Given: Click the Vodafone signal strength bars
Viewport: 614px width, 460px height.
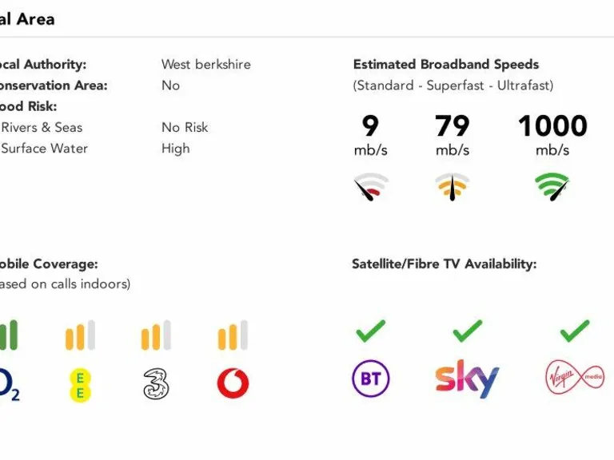Looking at the screenshot, I should click(x=233, y=335).
